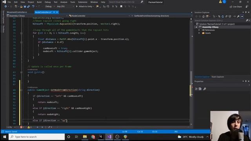Click the Categorized icon in Properties panel

(x=196, y=89)
